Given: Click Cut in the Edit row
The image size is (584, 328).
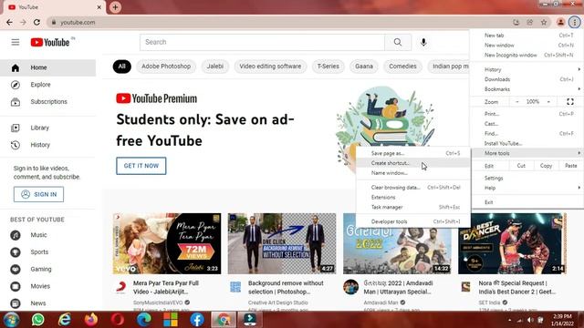Looking at the screenshot, I should click(521, 166).
